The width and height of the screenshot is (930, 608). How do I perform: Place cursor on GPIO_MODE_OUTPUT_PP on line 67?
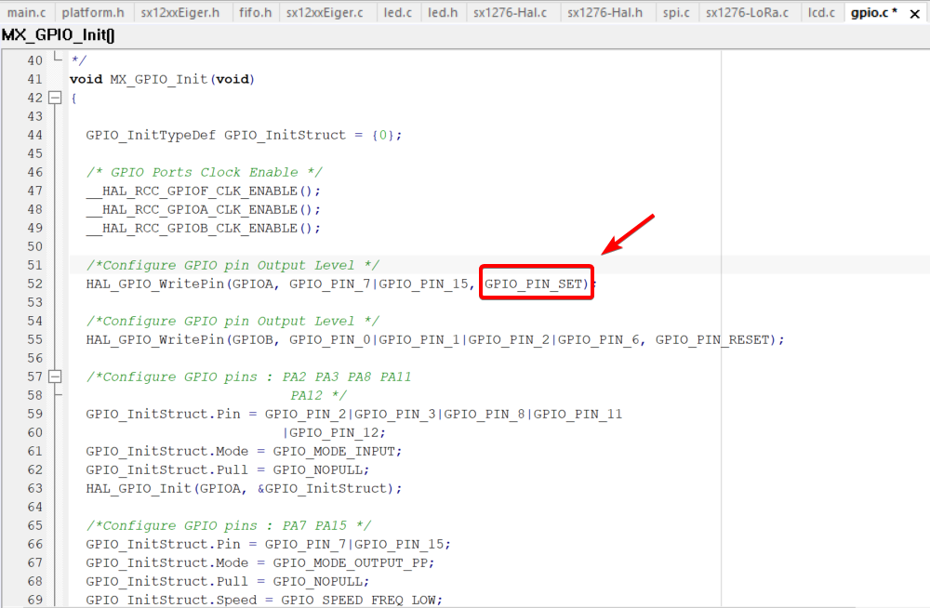click(353, 562)
